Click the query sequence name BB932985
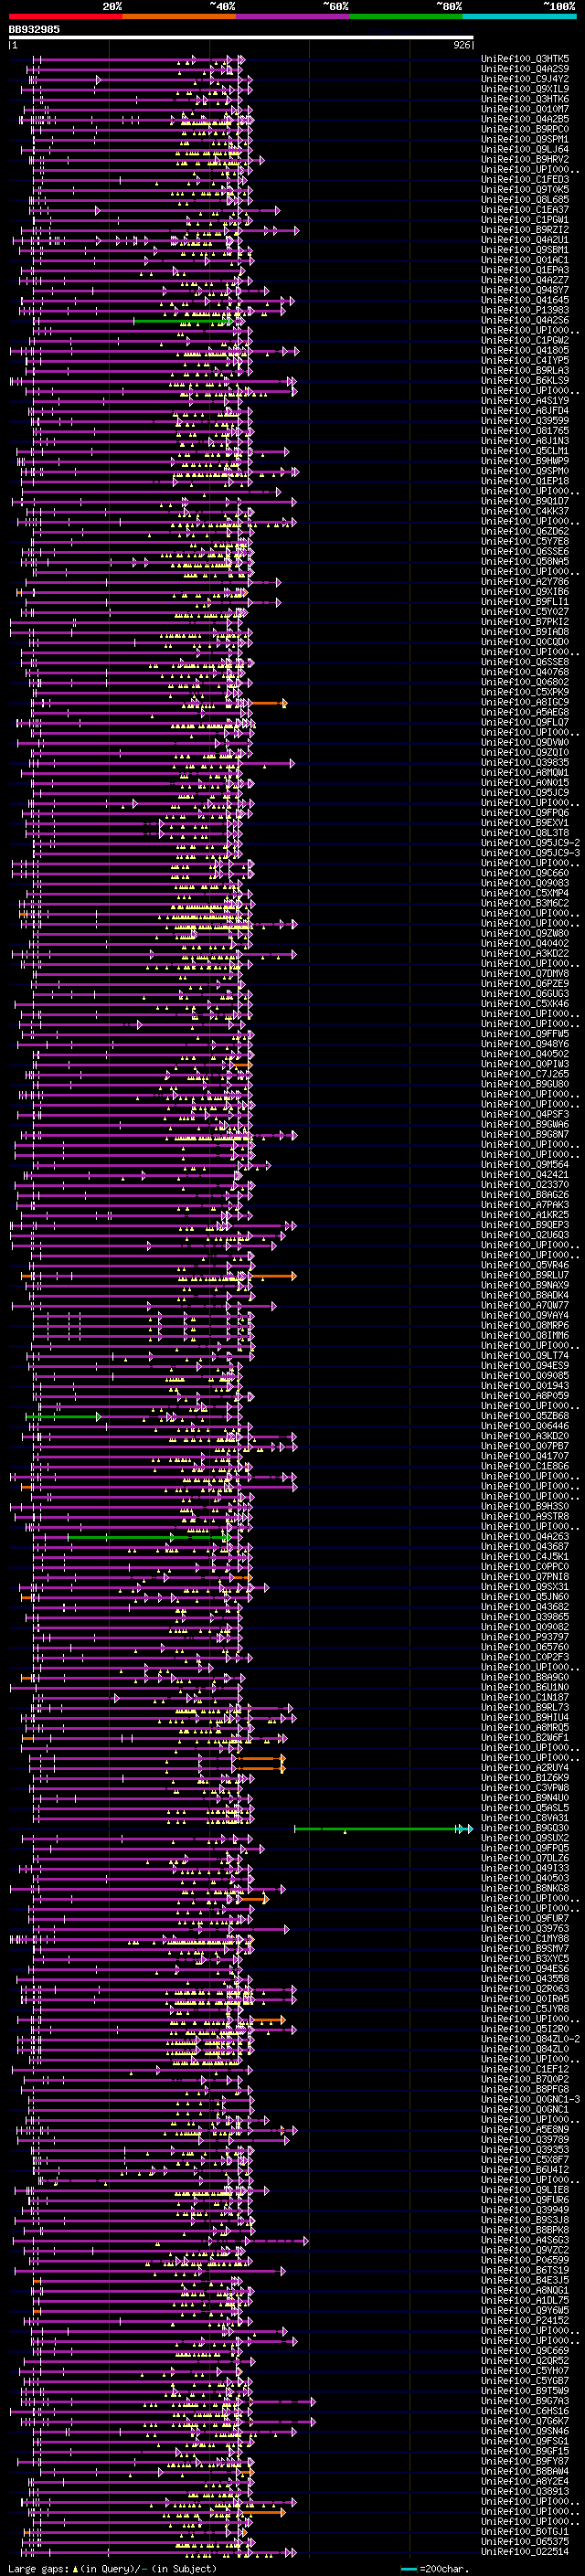The image size is (585, 2576). click(x=34, y=30)
